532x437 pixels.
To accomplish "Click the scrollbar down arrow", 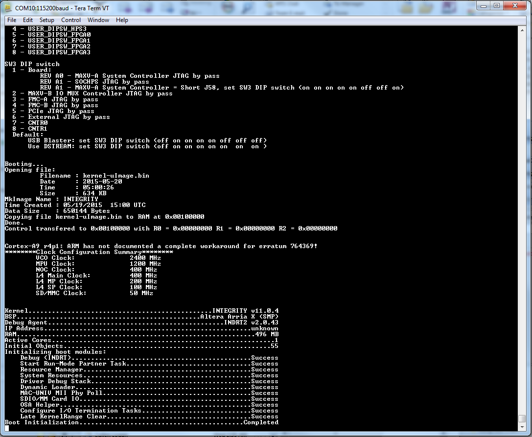I will pyautogui.click(x=522, y=428).
